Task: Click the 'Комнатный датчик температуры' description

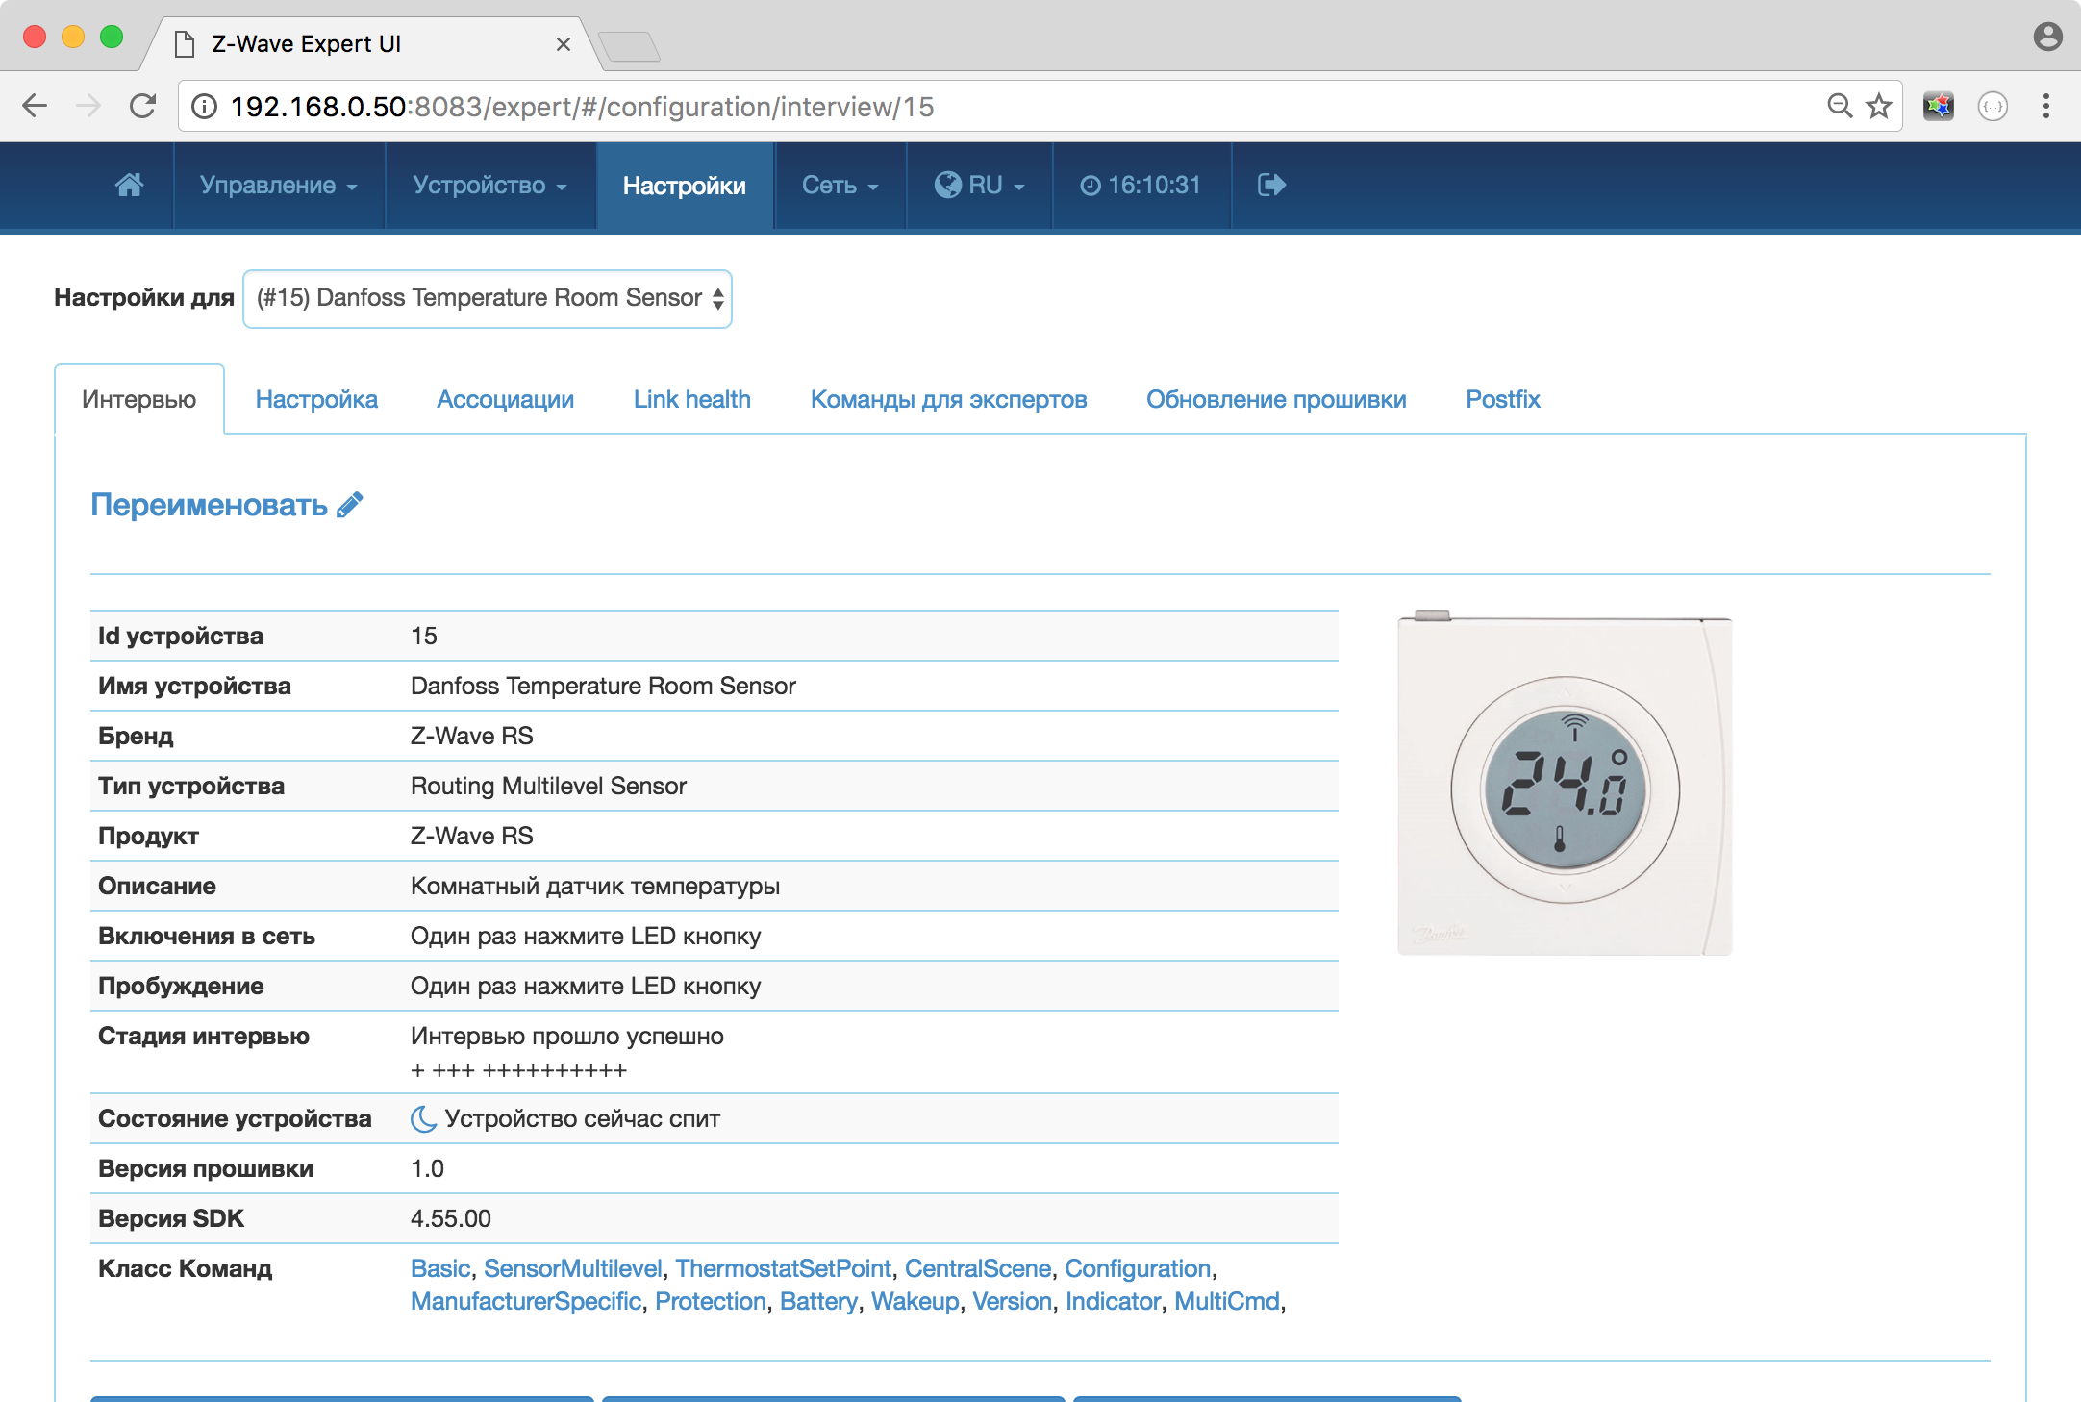Action: [x=595, y=886]
